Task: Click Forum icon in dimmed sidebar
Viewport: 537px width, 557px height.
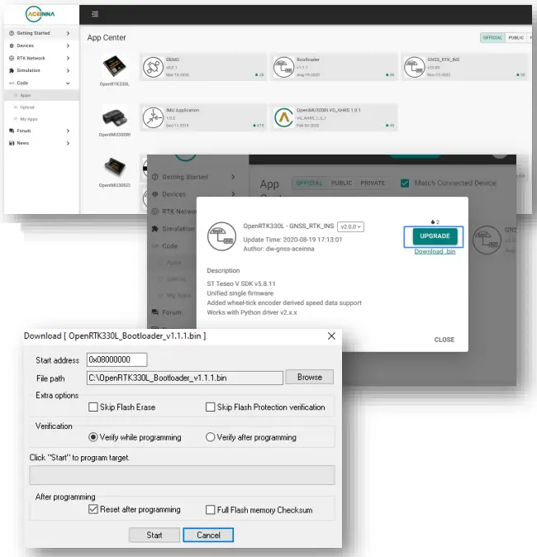Action: [154, 312]
